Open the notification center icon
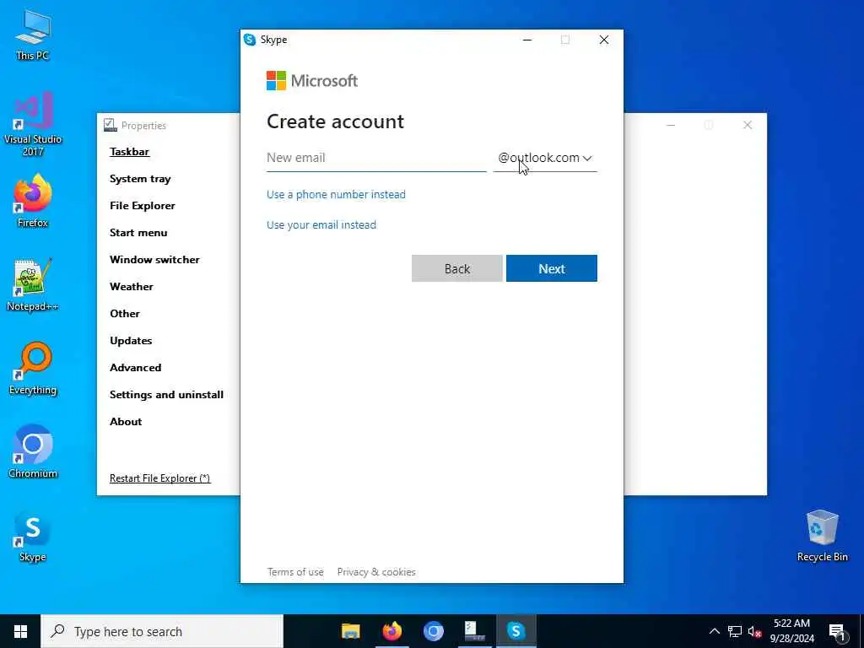The image size is (864, 648). click(836, 631)
